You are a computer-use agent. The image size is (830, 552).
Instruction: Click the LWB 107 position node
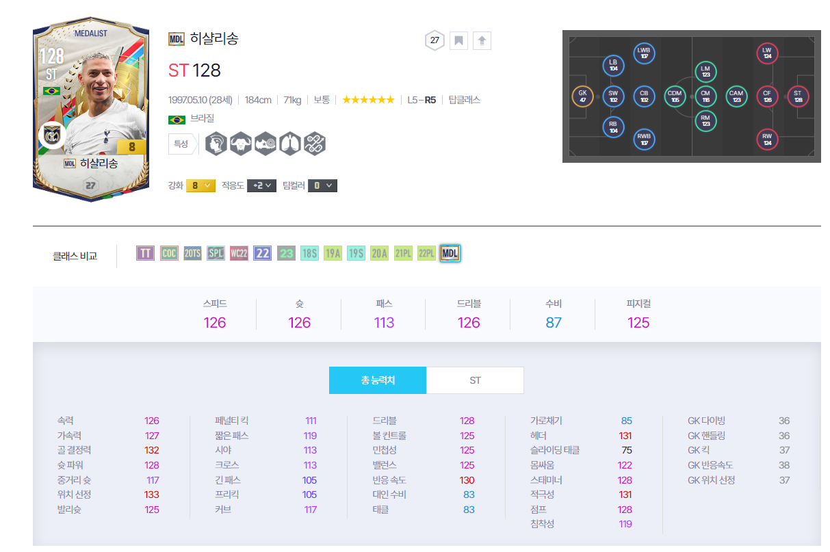(644, 53)
